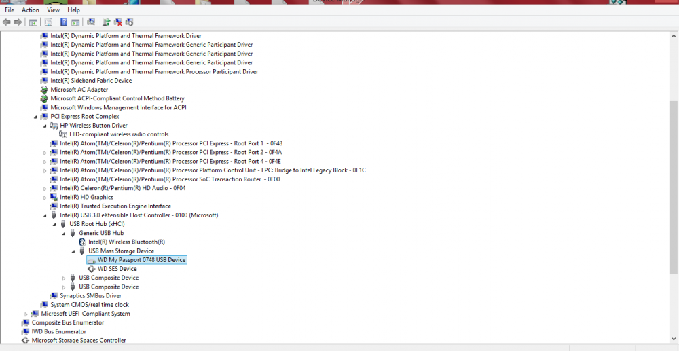Click the battery icon for Microsoft AC Adapter
Screen dimensions: 679x351
pyautogui.click(x=43, y=90)
